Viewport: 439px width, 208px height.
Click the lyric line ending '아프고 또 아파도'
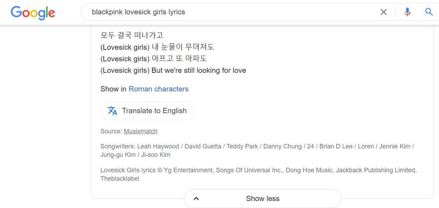click(154, 58)
